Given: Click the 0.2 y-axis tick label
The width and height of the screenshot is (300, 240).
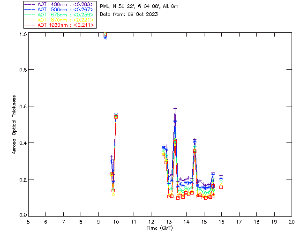Looking at the screenshot, I should tap(23, 180).
